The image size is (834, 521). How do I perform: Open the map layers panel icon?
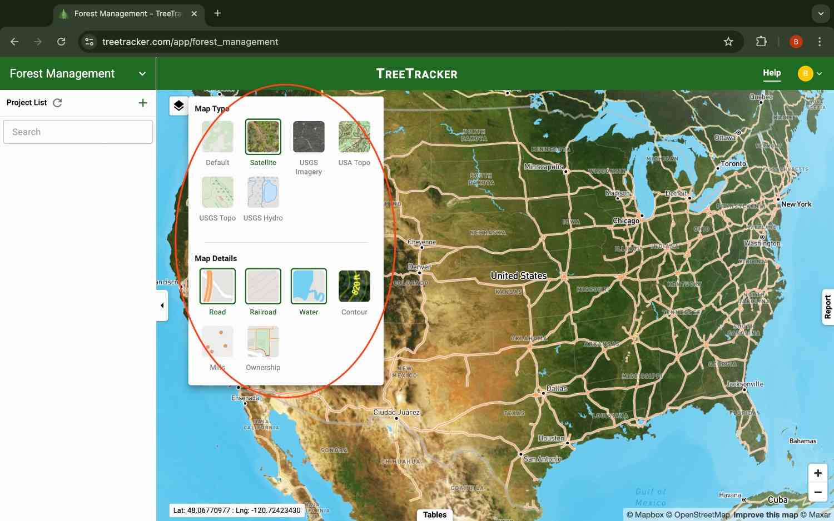[x=178, y=105]
